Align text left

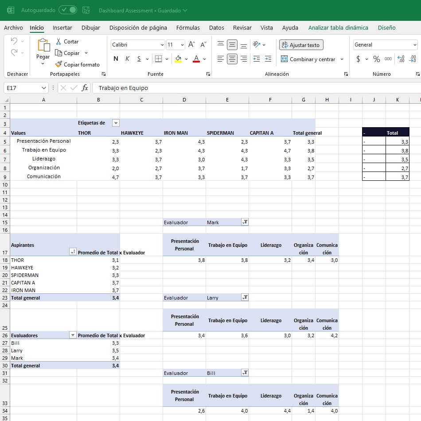click(220, 59)
